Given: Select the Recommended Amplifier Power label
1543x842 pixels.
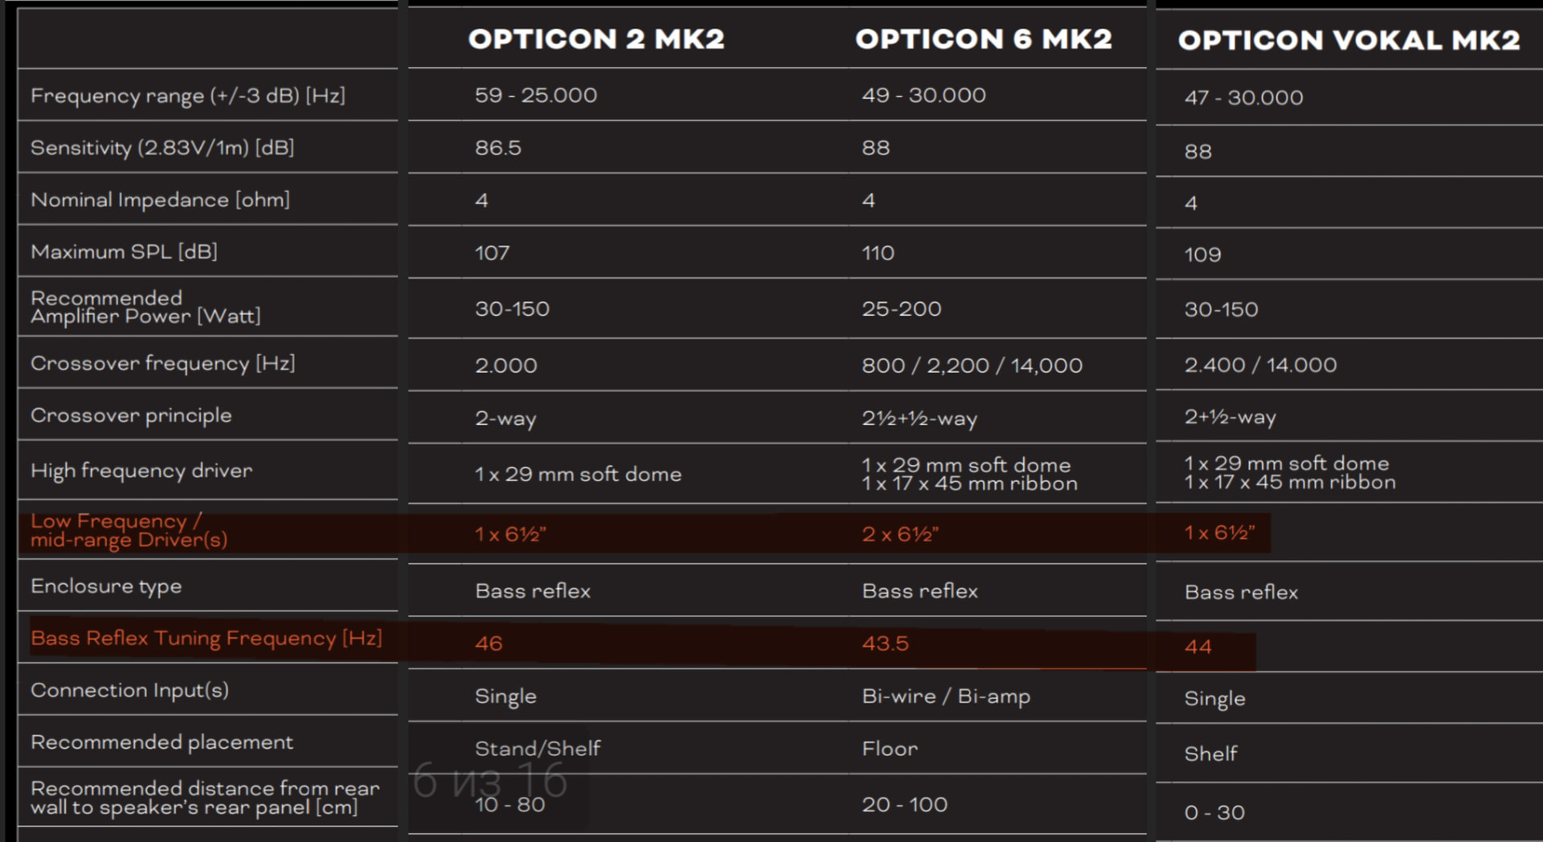Looking at the screenshot, I should click(145, 307).
